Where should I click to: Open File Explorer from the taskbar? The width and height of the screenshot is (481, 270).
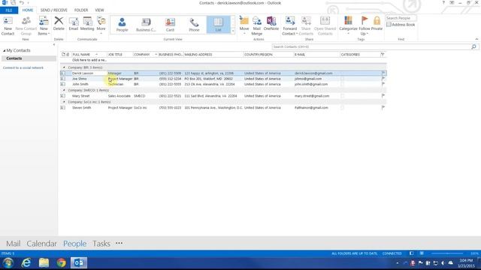point(44,262)
